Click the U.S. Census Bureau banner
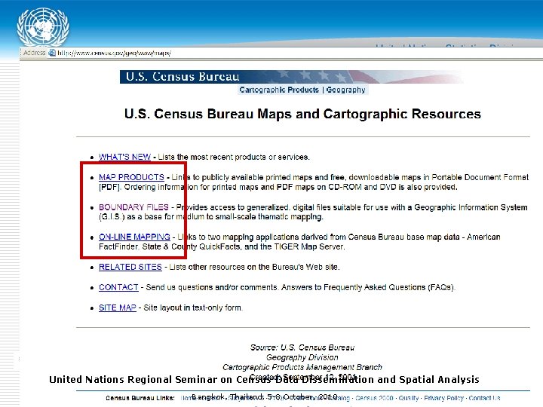The image size is (543, 407). coord(291,77)
